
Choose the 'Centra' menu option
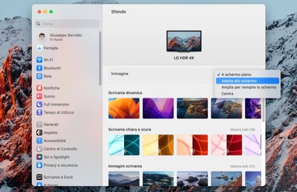coord(247,94)
